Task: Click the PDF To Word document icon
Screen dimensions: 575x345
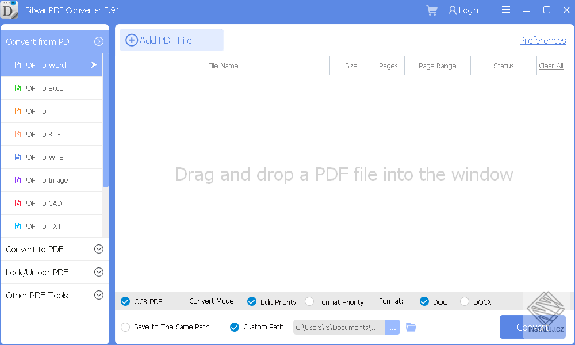Action: point(18,65)
